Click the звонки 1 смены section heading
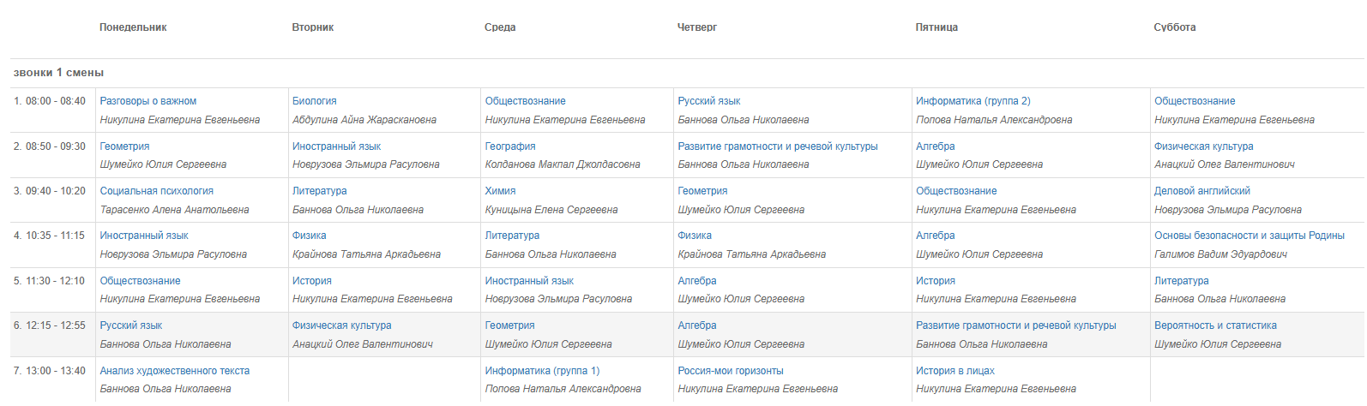This screenshot has height=406, width=1367. click(59, 73)
